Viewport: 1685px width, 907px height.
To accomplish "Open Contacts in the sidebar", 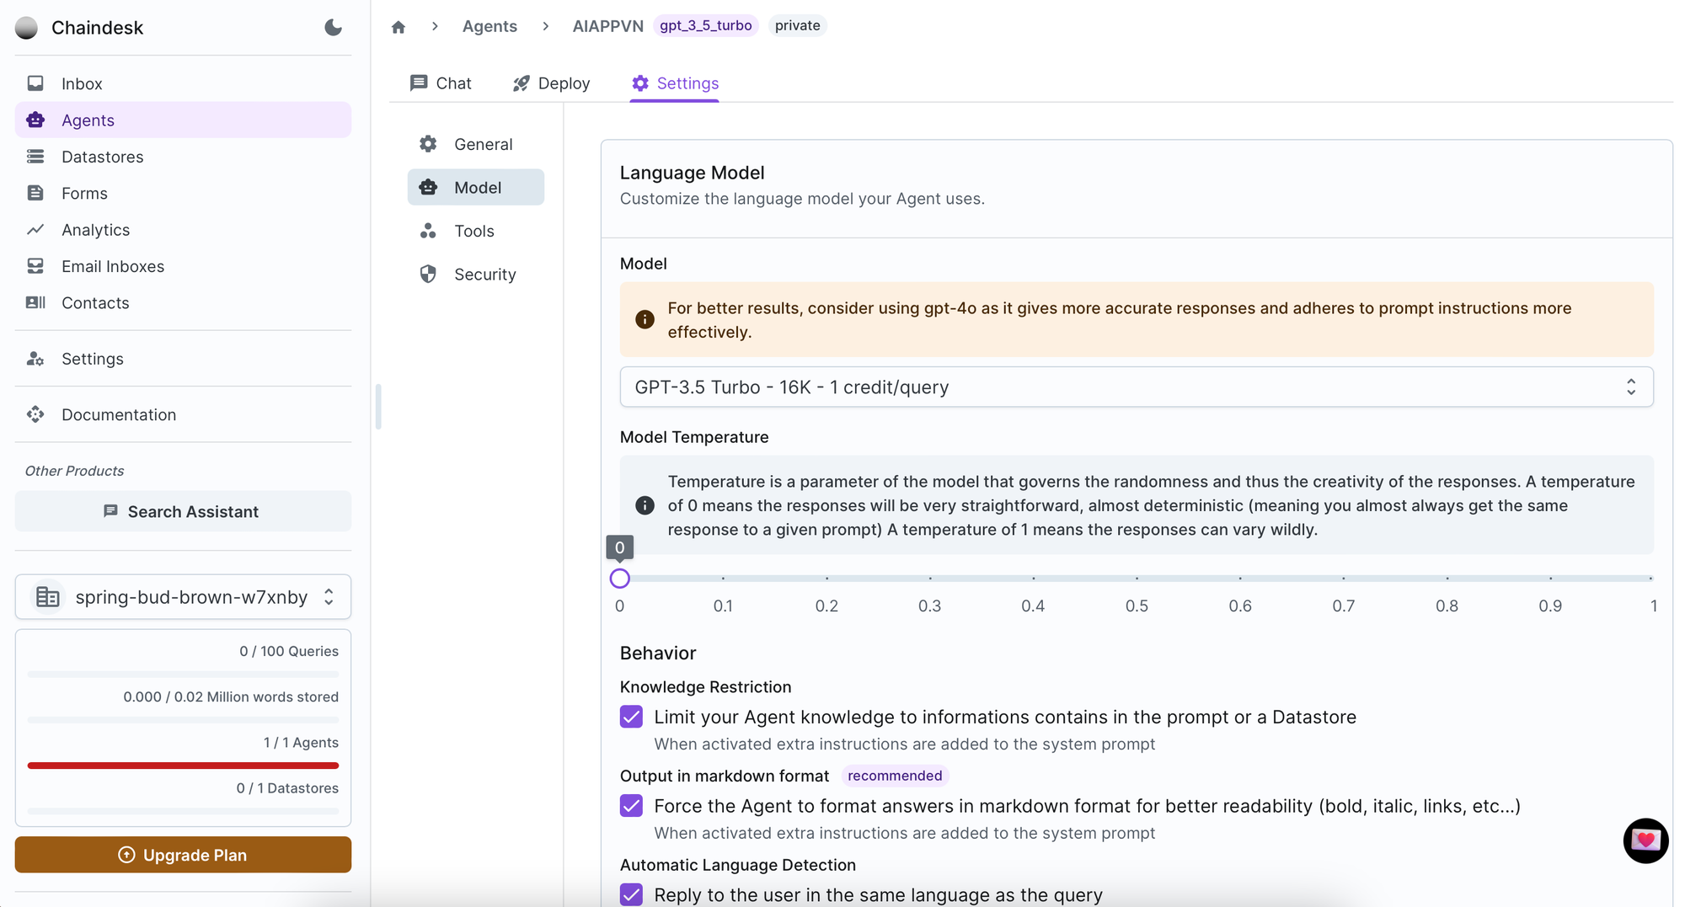I will click(x=183, y=302).
